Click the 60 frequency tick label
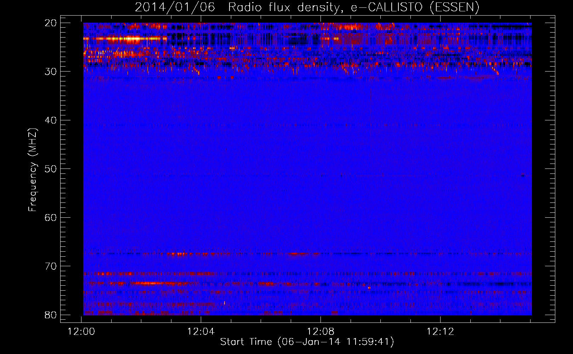 [51, 217]
